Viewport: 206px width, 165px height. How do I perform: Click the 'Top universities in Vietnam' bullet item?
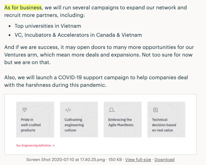tap(48, 26)
